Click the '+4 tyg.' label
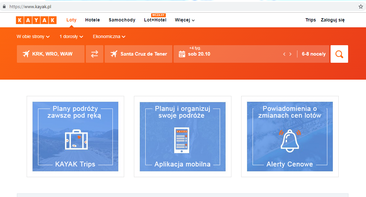The height and width of the screenshot is (197, 366). pyautogui.click(x=195, y=48)
